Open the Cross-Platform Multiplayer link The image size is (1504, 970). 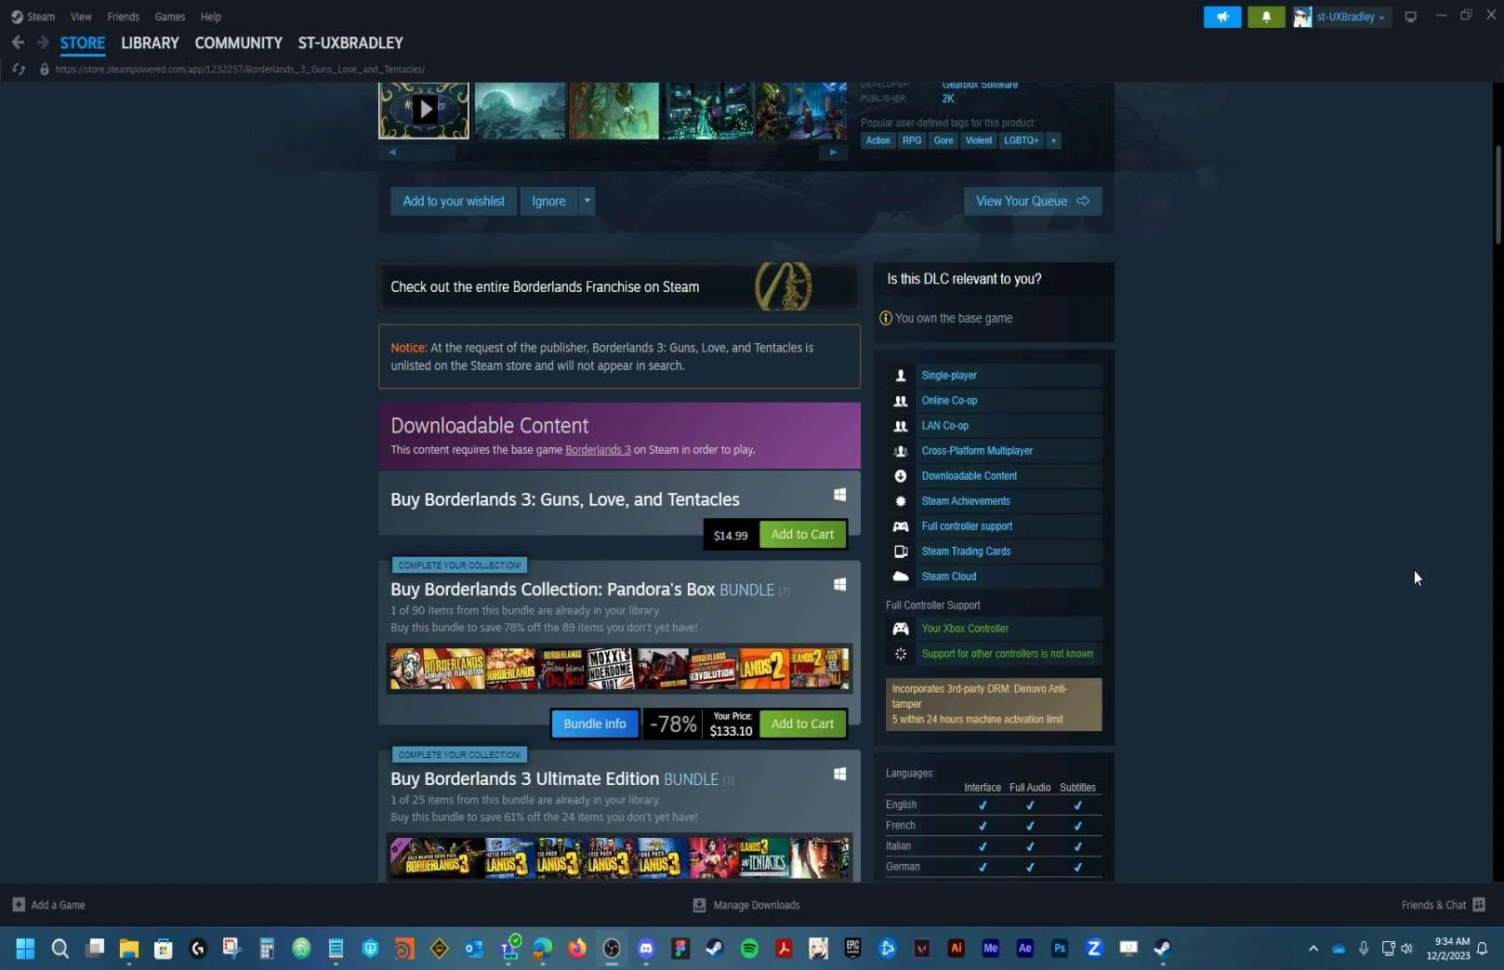click(x=977, y=451)
